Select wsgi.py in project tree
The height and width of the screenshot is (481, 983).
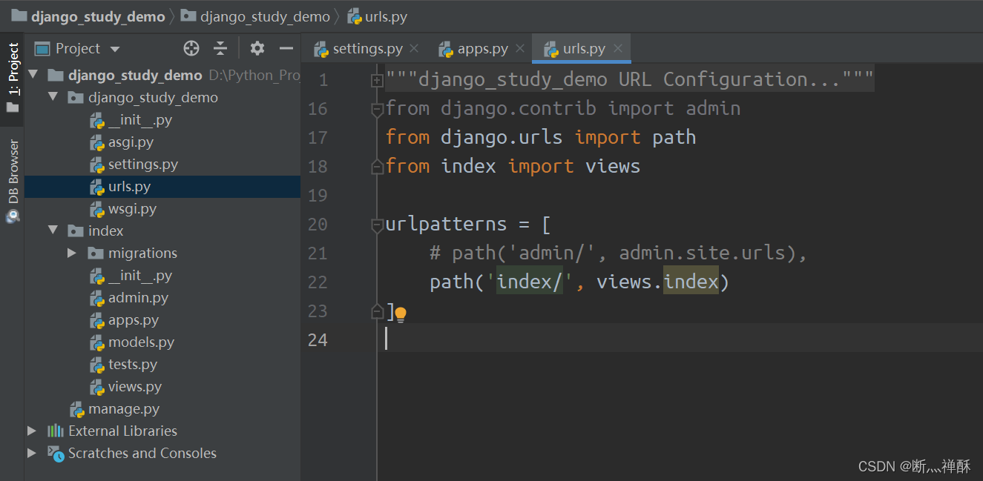132,208
